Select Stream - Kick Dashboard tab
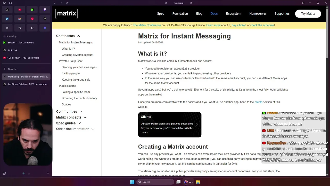 (26, 43)
